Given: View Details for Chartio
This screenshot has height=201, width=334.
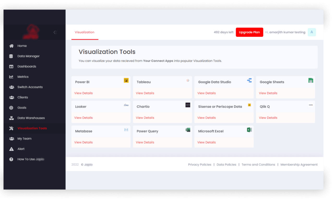Looking at the screenshot, I should tap(145, 118).
